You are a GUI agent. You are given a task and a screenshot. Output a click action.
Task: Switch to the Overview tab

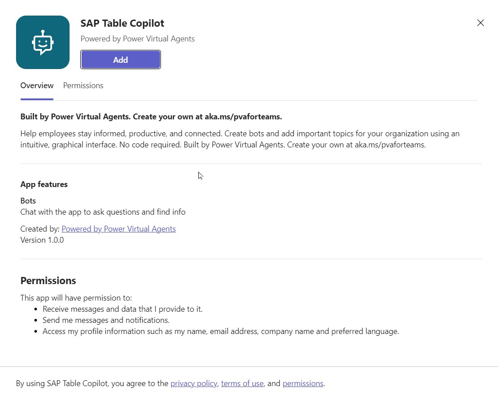coord(37,86)
